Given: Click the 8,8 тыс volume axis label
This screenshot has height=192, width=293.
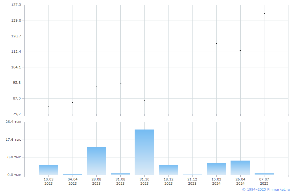Looking at the screenshot, I should coord(14,157).
